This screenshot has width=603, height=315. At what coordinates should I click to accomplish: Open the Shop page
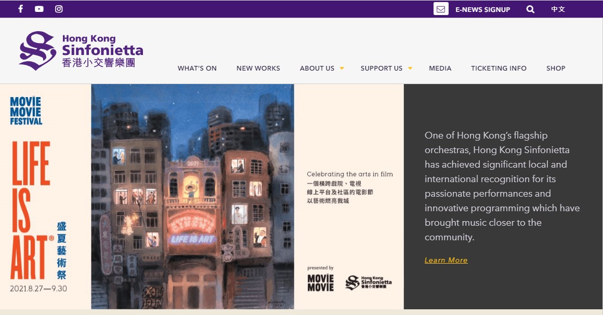[x=555, y=68]
